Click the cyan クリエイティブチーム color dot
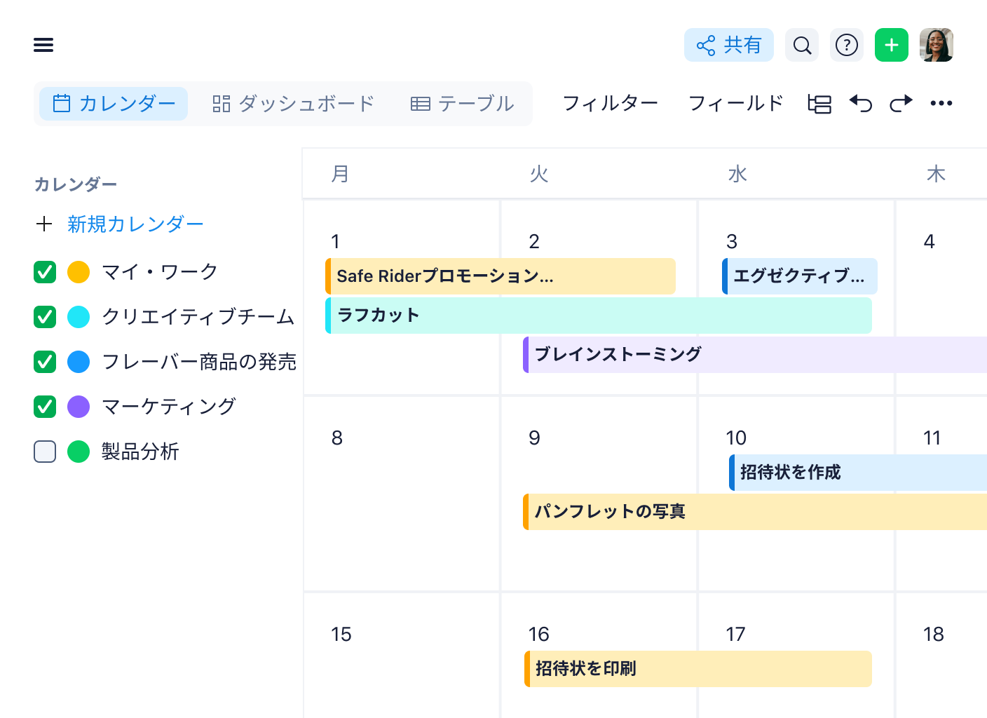 [x=79, y=317]
